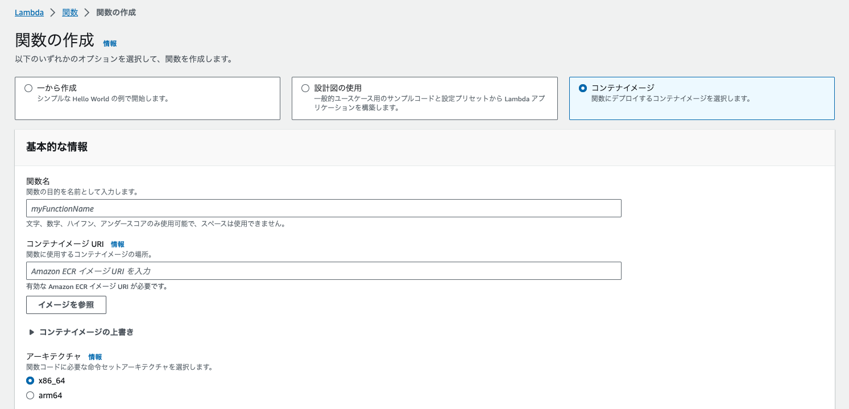Click 情報 next to アーキテクチャ
The image size is (849, 409).
(x=95, y=357)
